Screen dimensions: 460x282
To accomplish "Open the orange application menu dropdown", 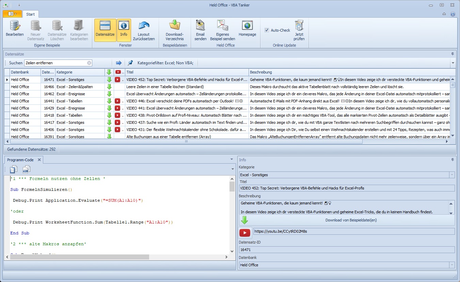I will tap(12, 14).
